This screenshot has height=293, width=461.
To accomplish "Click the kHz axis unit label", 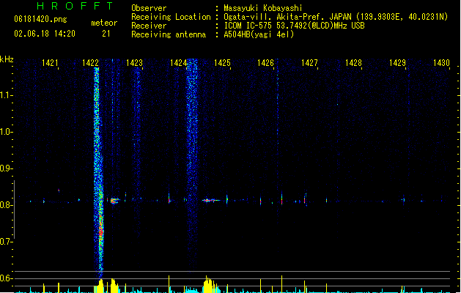I will point(7,59).
